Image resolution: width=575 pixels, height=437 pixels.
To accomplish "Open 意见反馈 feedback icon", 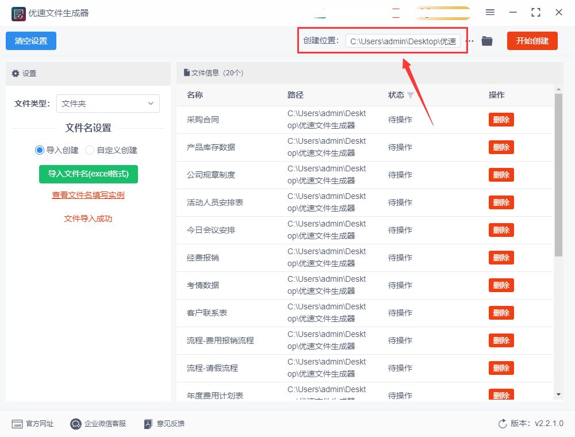I will pos(148,424).
